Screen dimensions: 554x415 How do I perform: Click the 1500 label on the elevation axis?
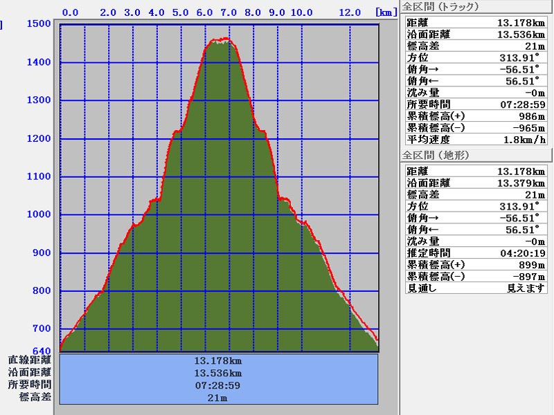point(39,24)
